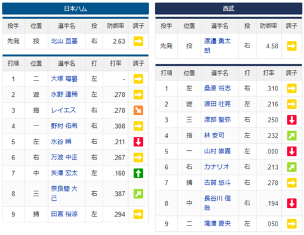
Task: Select the 日本ハム team header
Action: (75, 8)
